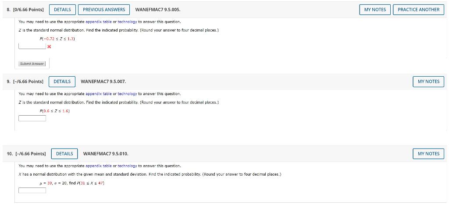Click expression P(-0.72 ≤ Z ≤ 1.3)
This screenshot has height=205, width=449.
click(57, 39)
